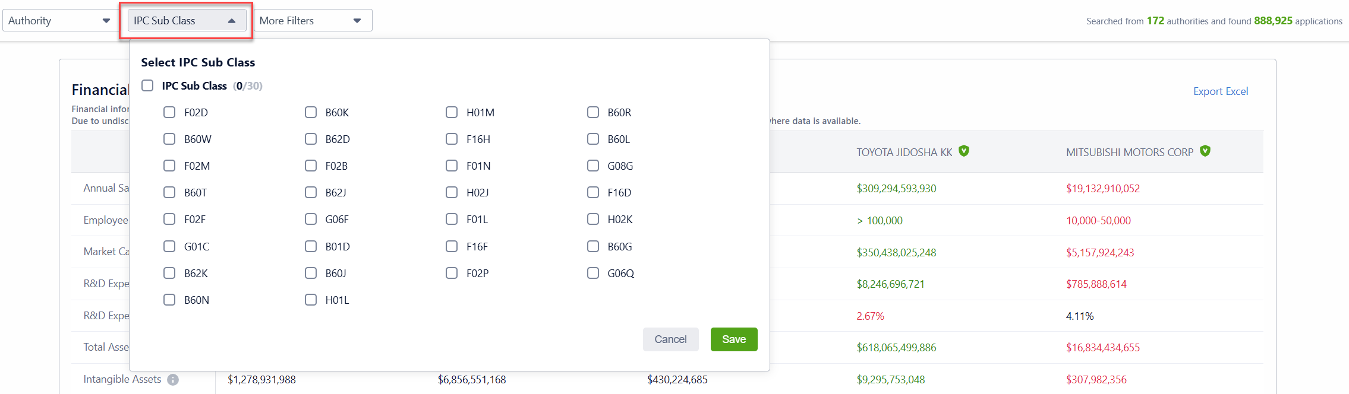The image size is (1349, 394).
Task: Open the Authority dropdown
Action: click(x=59, y=21)
